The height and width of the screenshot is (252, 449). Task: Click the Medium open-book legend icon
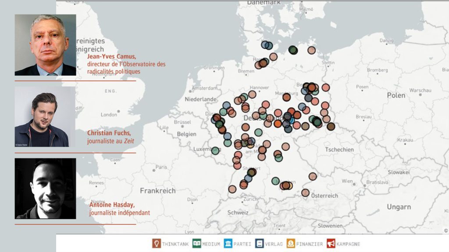[197, 244]
